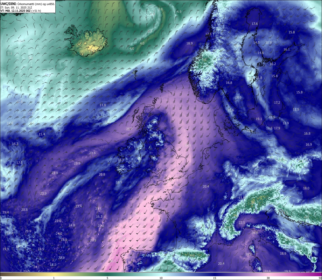Click the 'IT: Sun. 09. 11. 2025 21Z' line
Screen dimensions: 322x280
(16, 8)
